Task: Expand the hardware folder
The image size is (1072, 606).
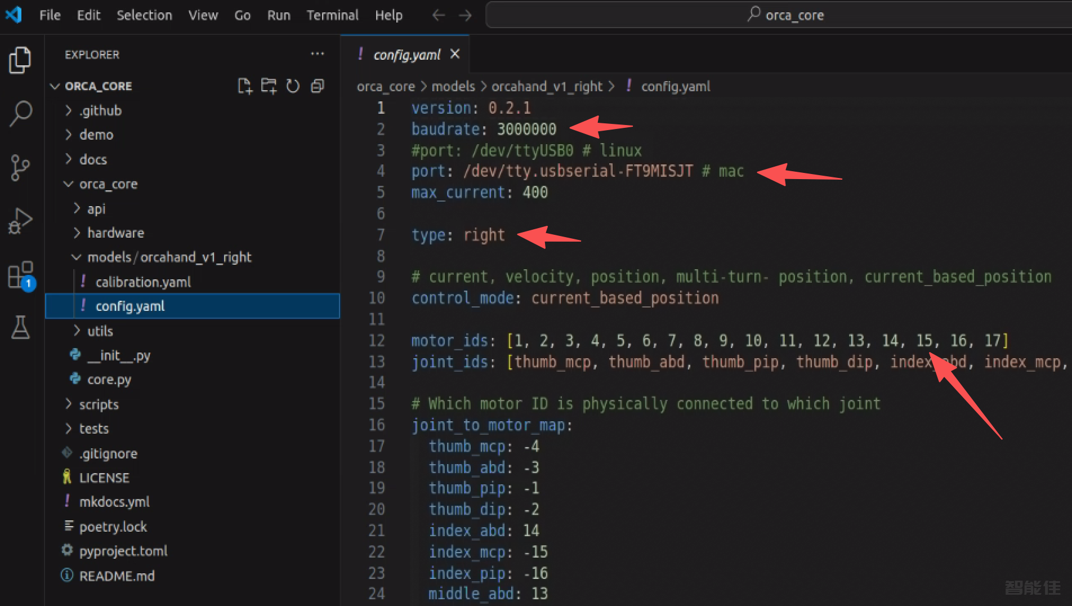Action: click(115, 233)
